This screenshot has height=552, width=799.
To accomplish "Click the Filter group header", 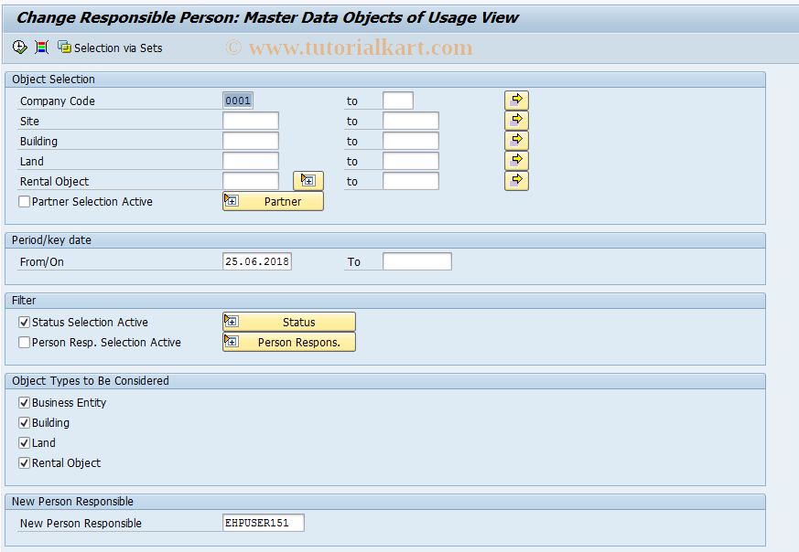I will (385, 300).
